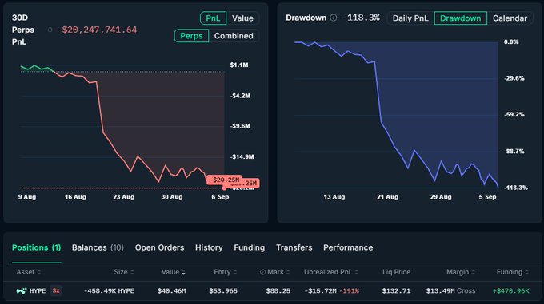Sort by the Entry column
This screenshot has height=304, width=544.
point(225,272)
